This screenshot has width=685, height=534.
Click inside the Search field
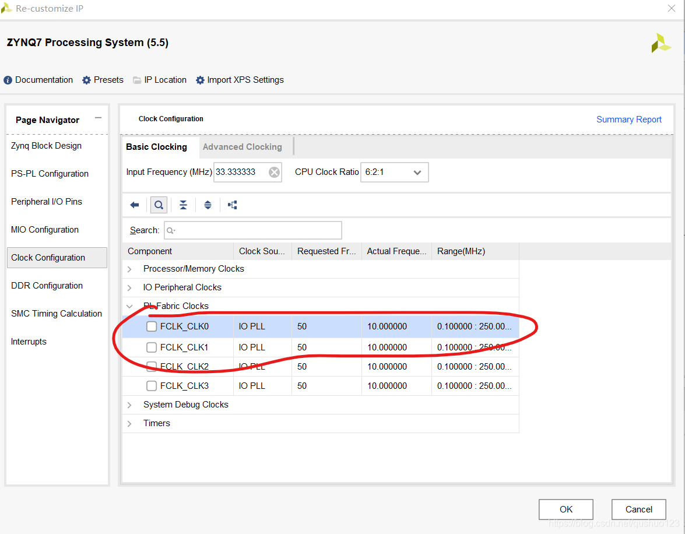click(x=253, y=230)
